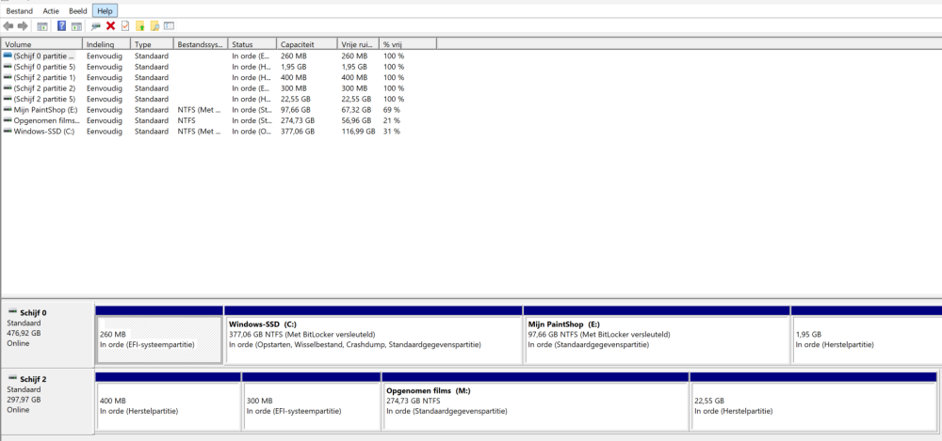The image size is (942, 441).
Task: Toggle the show/hide action pane icon
Action: tap(76, 25)
